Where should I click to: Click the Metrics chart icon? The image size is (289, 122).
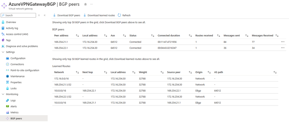tap(8, 112)
